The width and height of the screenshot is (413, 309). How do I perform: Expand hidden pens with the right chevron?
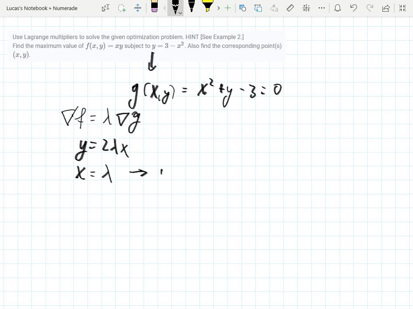pyautogui.click(x=218, y=8)
